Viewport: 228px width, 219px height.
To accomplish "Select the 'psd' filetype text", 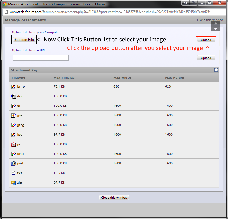I will (x=20, y=163).
